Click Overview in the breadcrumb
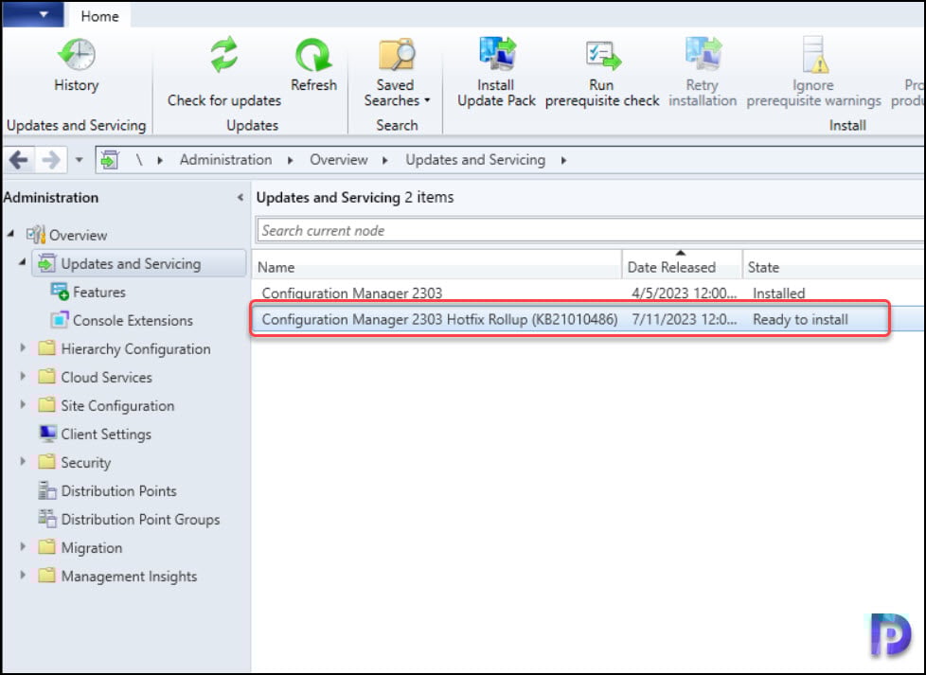The width and height of the screenshot is (926, 675). click(339, 160)
